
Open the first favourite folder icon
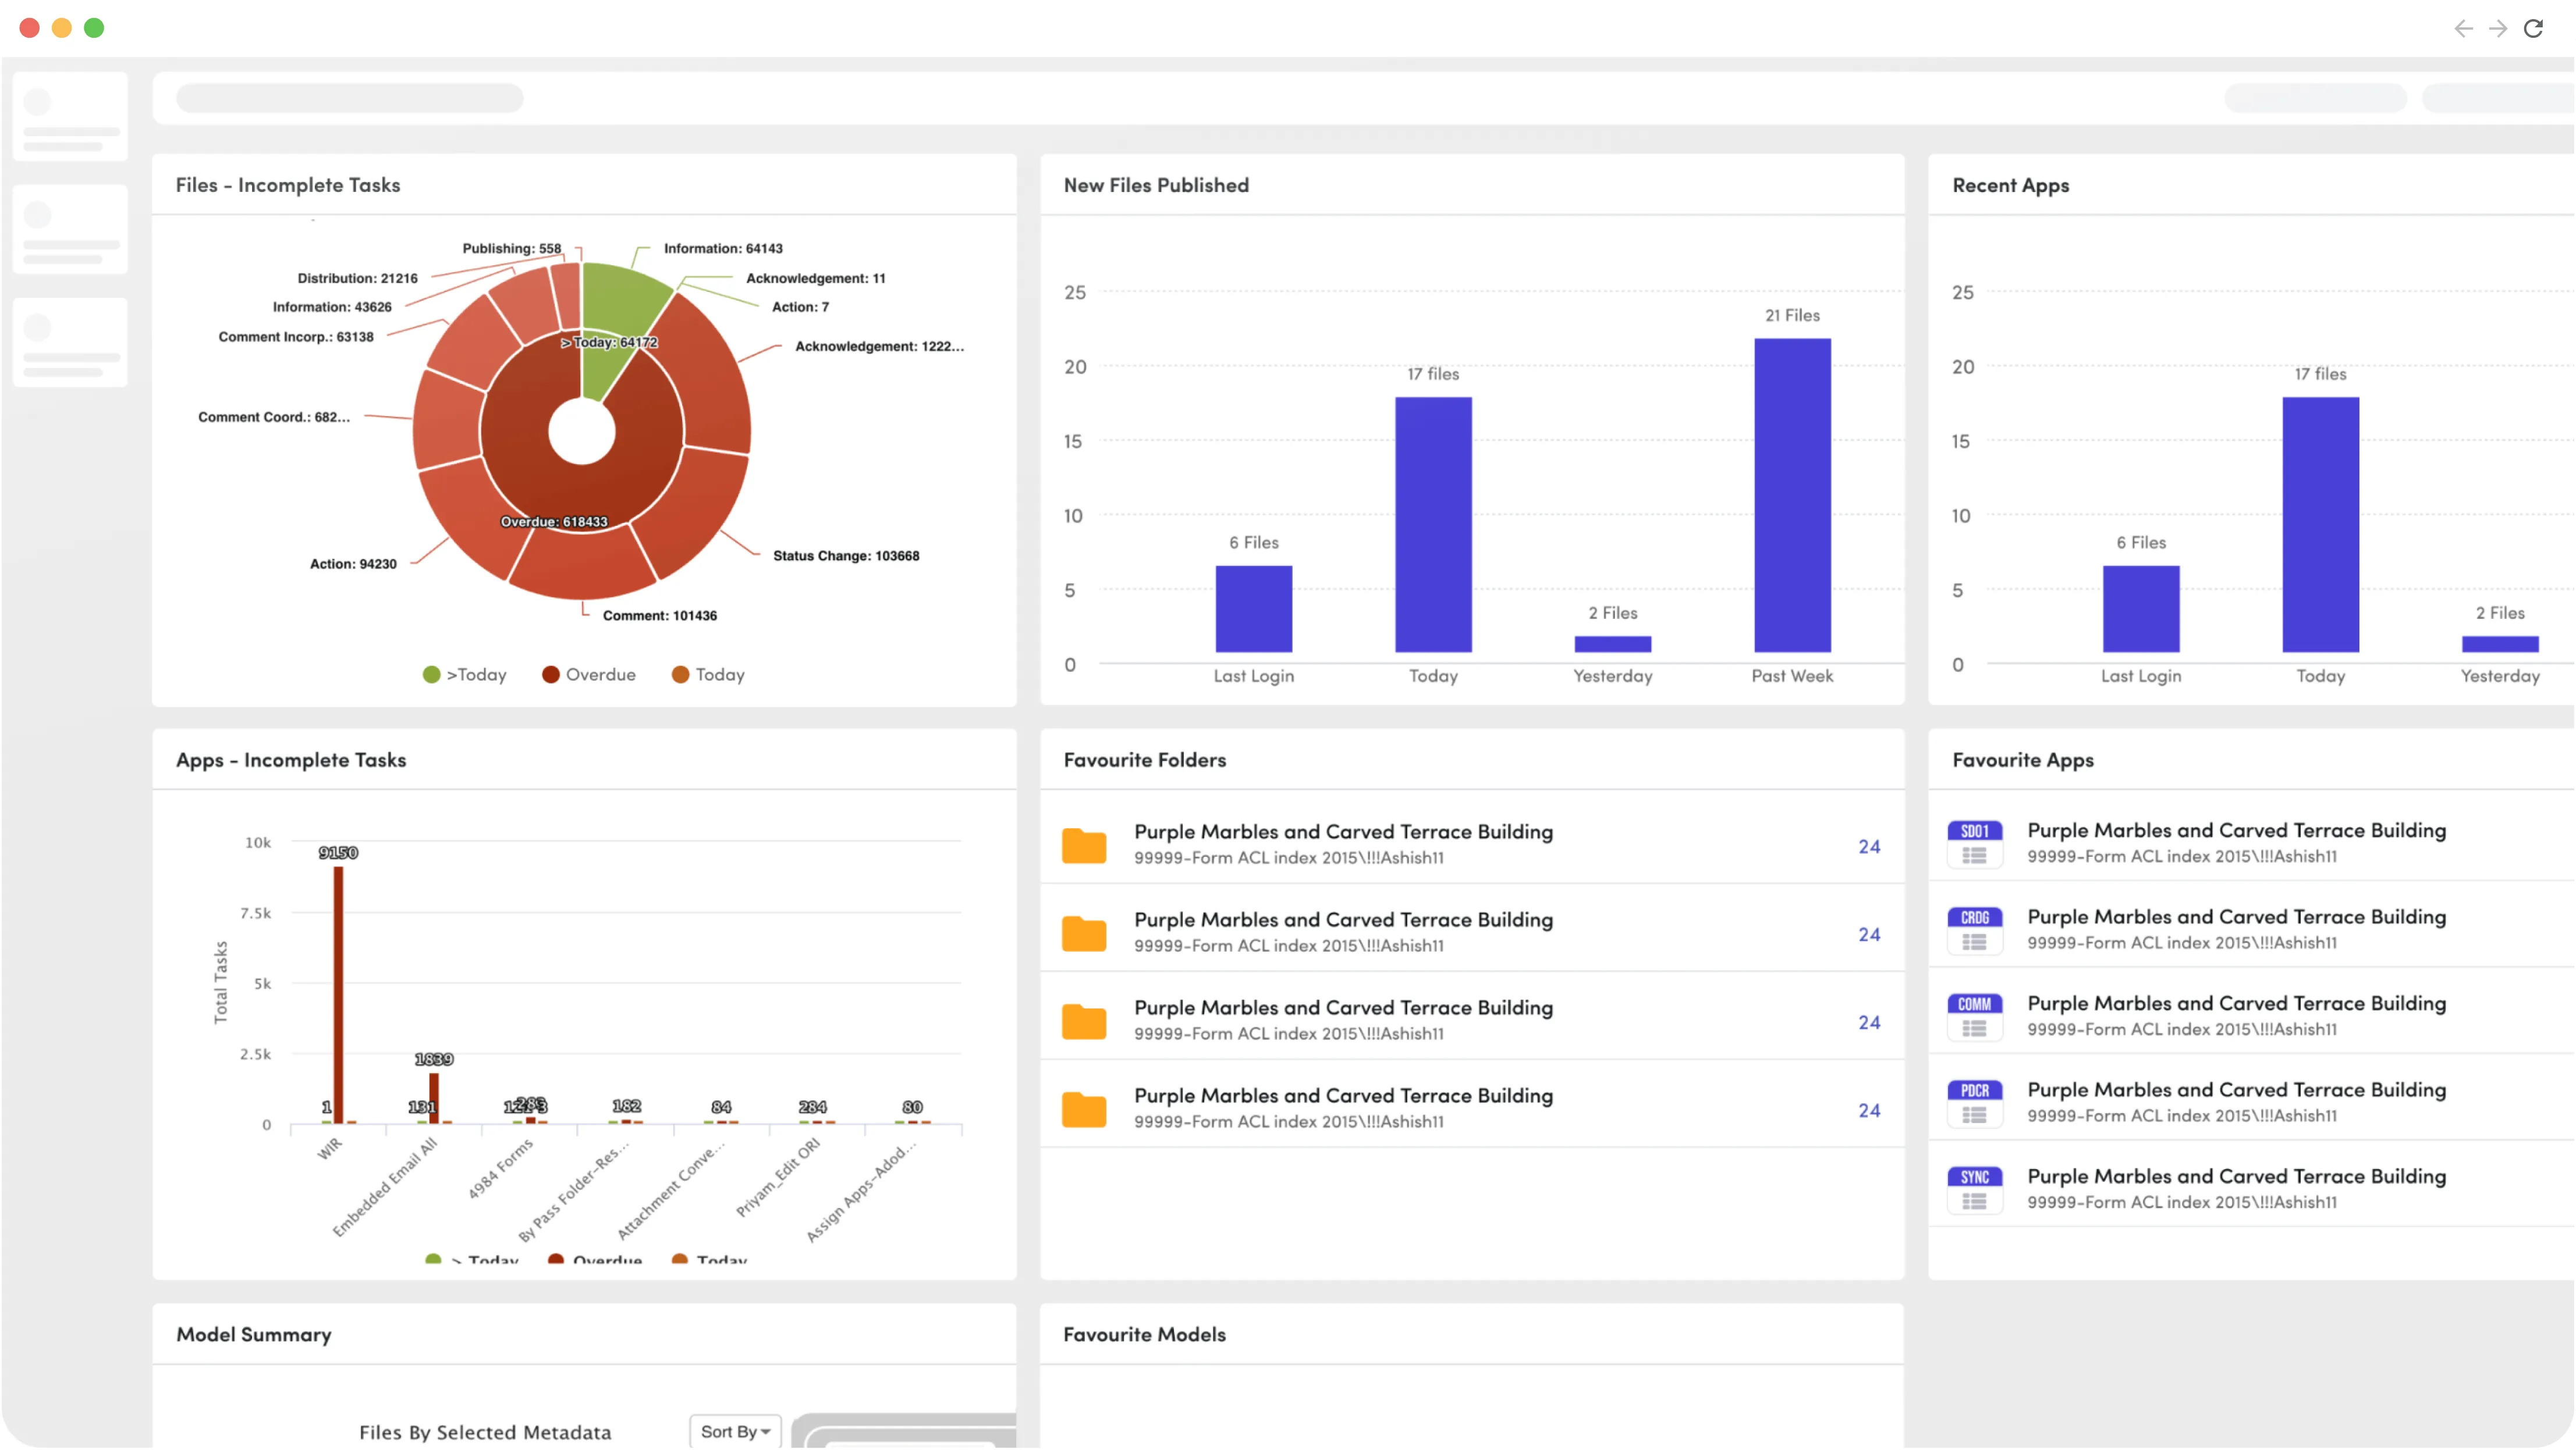point(1084,846)
